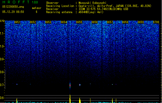Viewport: 162px width, 103px height.
Task: Click the 0656 time marker
Action: 95,22
